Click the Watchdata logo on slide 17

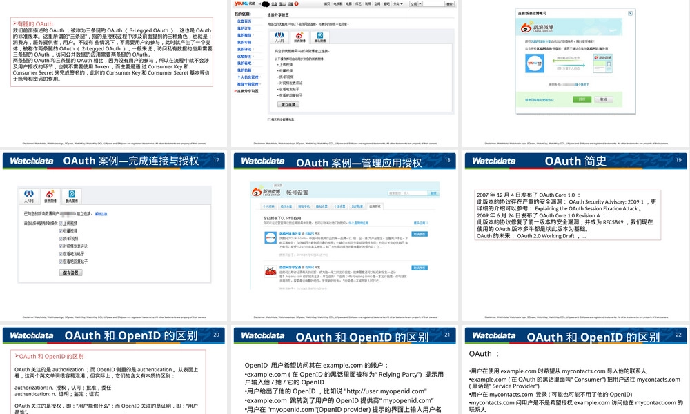(32, 161)
